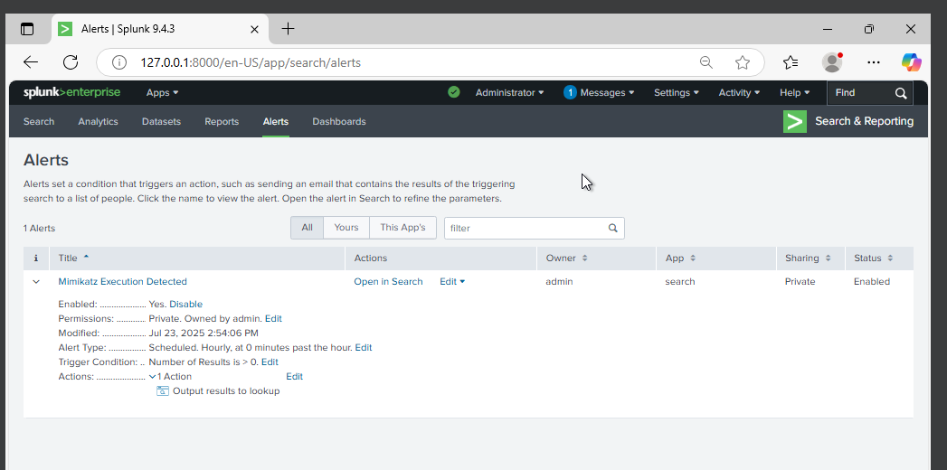947x470 pixels.
Task: Open the browser profile avatar
Action: (x=832, y=62)
